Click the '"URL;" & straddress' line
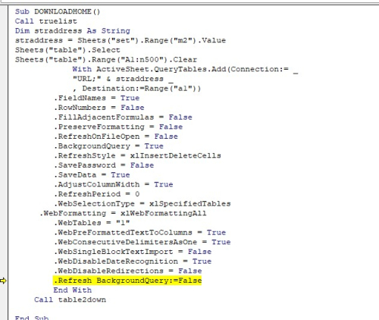This screenshot has height=320, width=379. (x=123, y=79)
